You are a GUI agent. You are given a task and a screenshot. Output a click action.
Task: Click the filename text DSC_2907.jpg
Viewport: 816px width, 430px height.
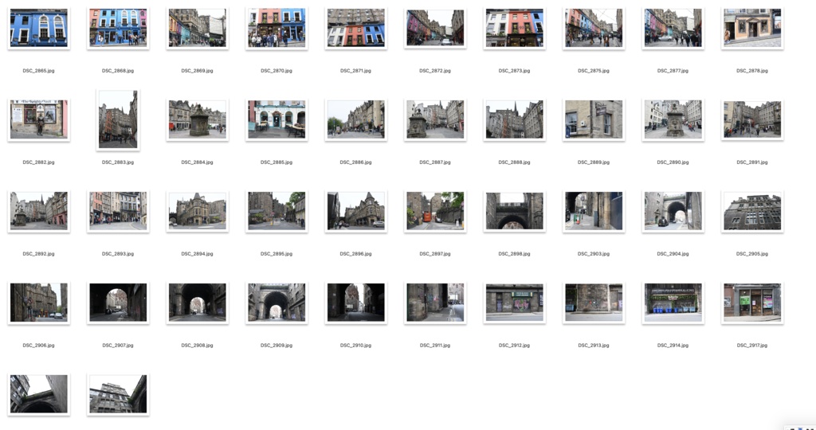pos(118,346)
